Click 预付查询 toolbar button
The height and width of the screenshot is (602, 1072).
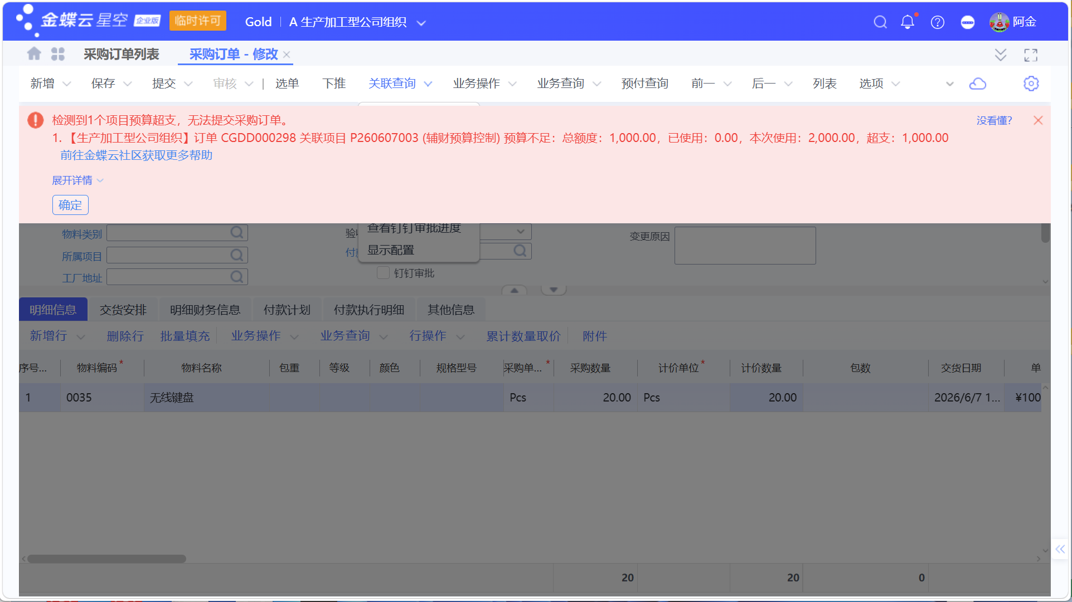pyautogui.click(x=645, y=84)
